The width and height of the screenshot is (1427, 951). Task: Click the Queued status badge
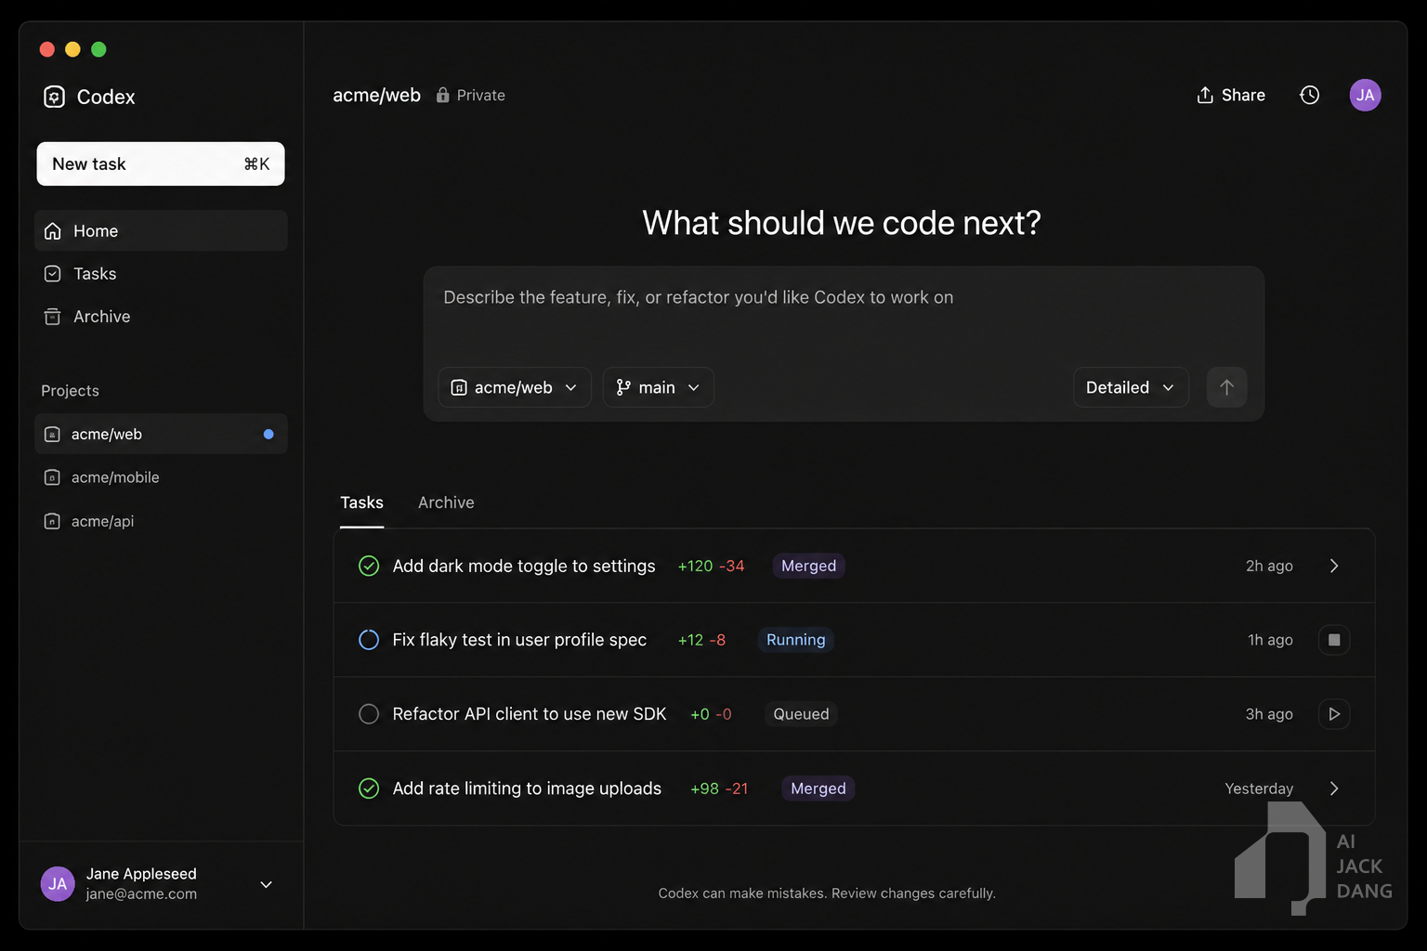click(x=801, y=714)
